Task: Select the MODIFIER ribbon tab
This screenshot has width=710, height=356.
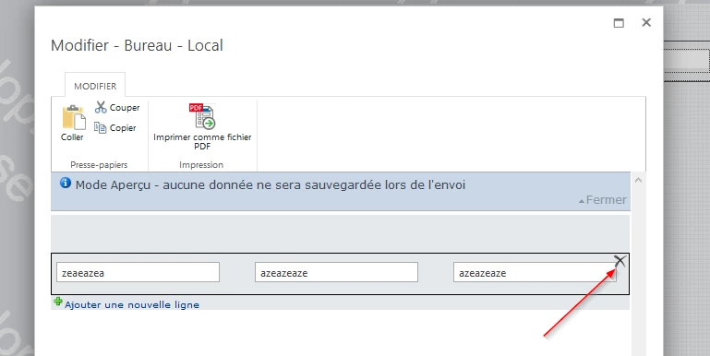Action: [95, 86]
